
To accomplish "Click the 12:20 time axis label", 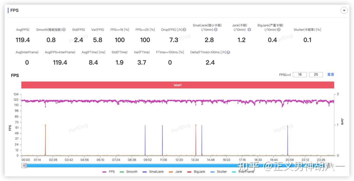I will (x=179, y=160).
